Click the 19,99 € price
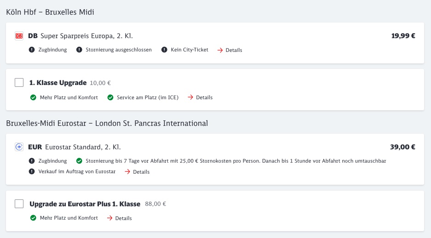Screen dimensions: 431x238 pyautogui.click(x=403, y=36)
